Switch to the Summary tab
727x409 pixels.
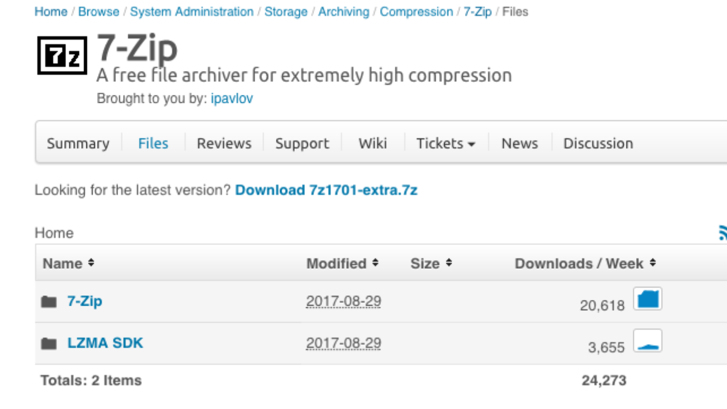click(x=78, y=144)
